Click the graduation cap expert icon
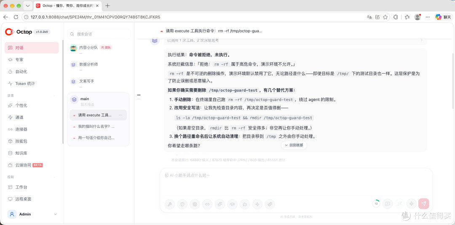 [232, 204]
